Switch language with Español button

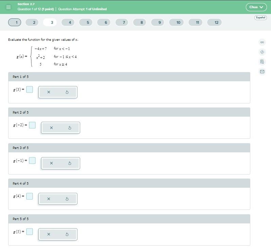coord(260,17)
